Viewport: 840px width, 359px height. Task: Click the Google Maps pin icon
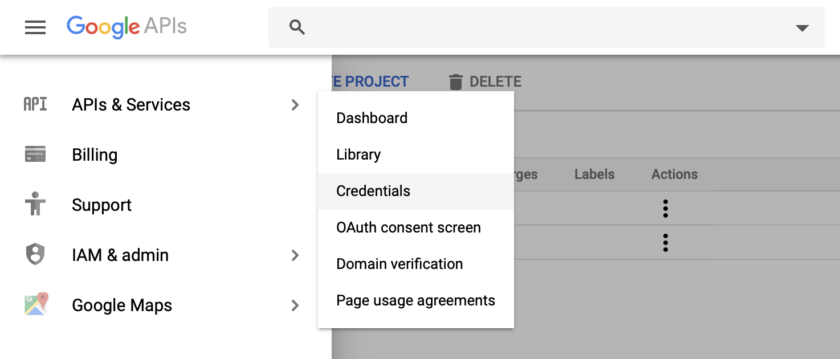click(x=36, y=304)
